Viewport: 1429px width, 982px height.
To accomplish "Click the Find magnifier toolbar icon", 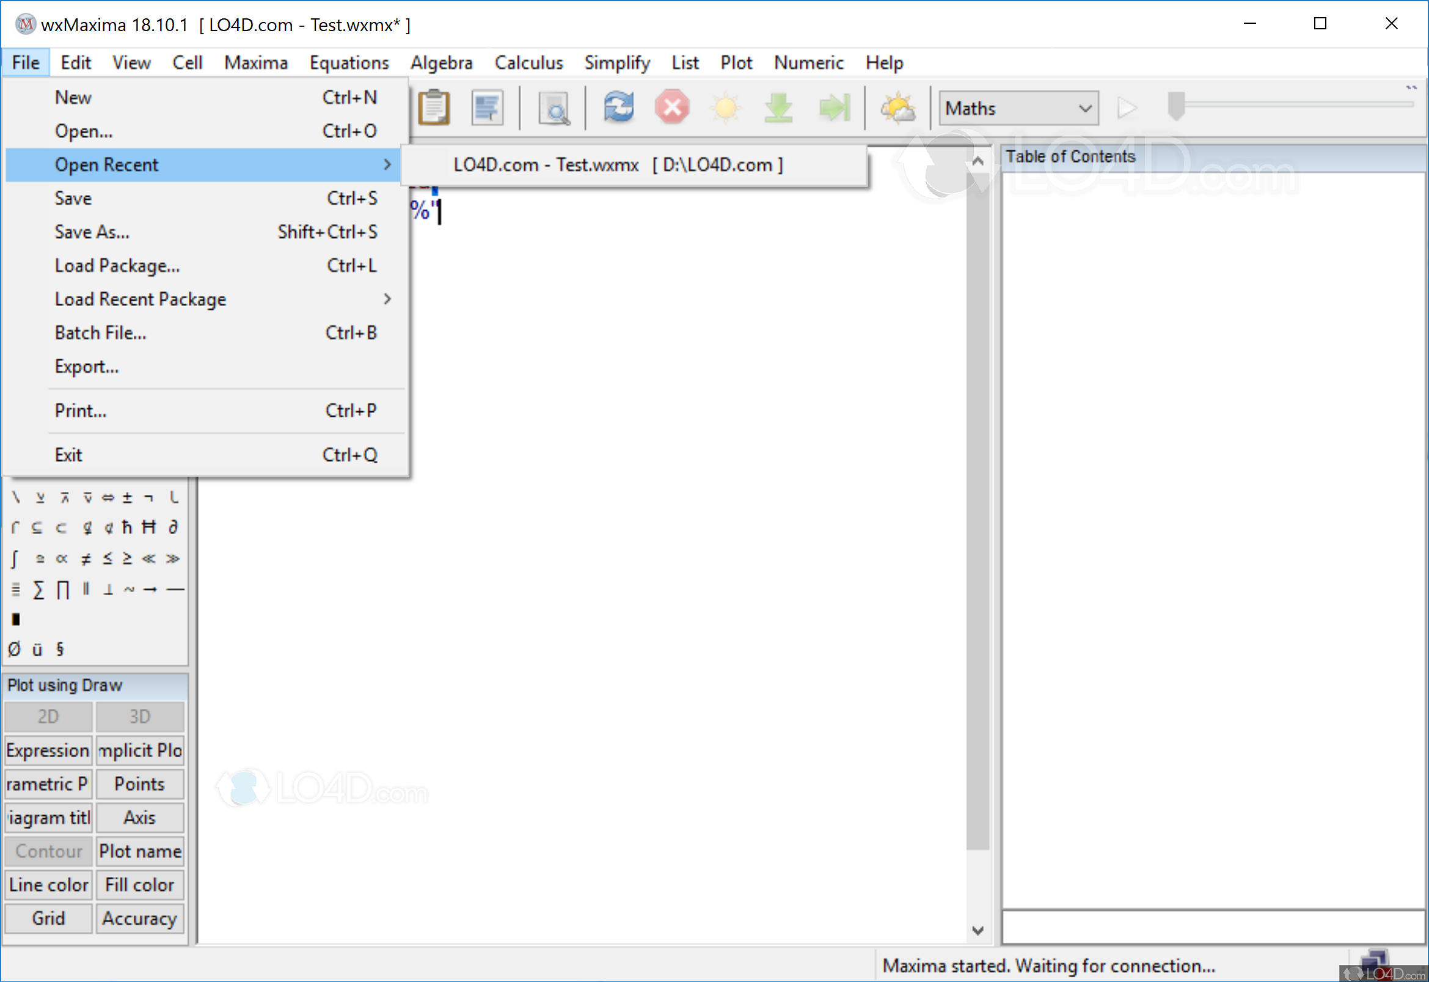I will pyautogui.click(x=554, y=109).
